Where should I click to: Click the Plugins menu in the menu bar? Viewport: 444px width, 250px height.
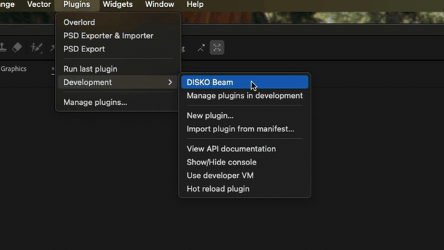(x=77, y=4)
